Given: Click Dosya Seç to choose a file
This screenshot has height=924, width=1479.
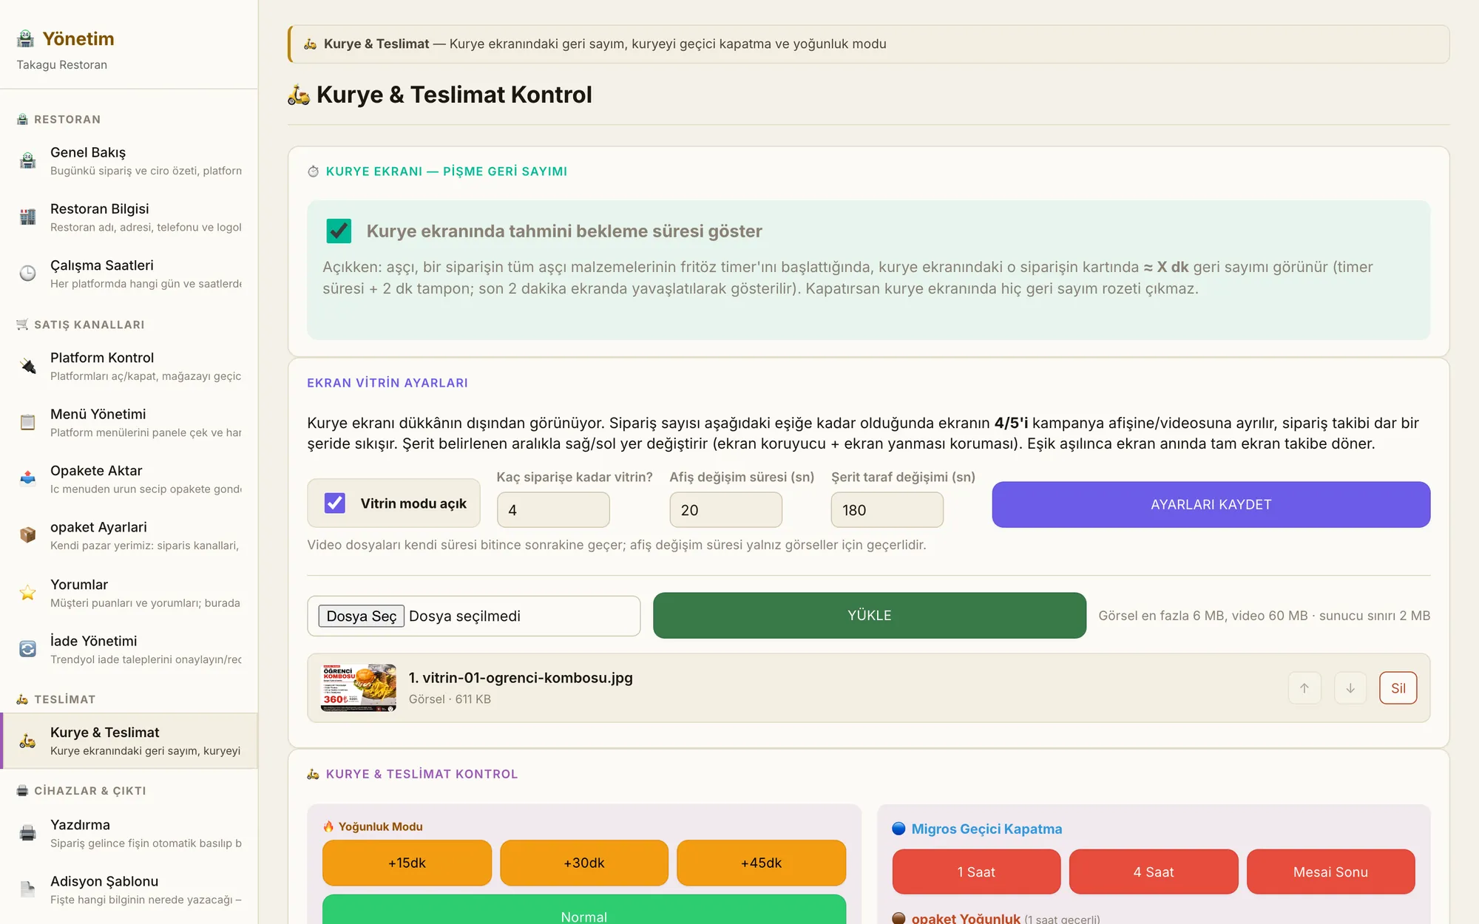Looking at the screenshot, I should [x=361, y=616].
